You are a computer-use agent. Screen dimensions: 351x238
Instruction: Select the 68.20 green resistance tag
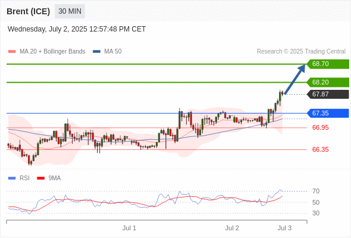328,82
